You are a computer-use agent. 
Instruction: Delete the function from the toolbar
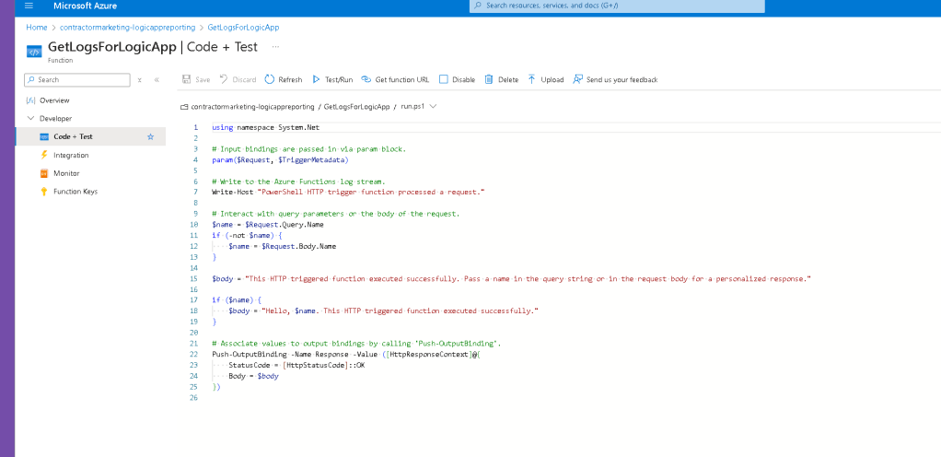click(502, 79)
